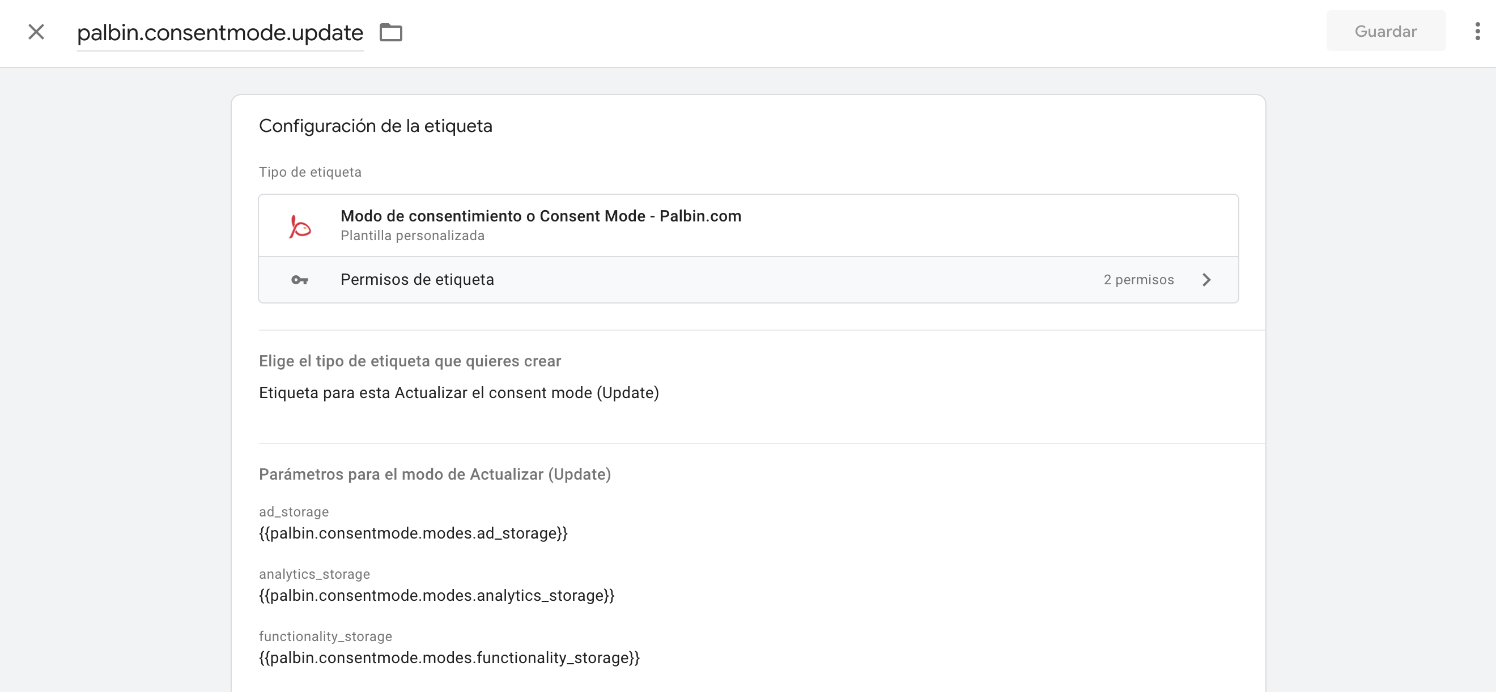Click 'Etiqueta para esta Actualizar el consent mode (Update)'
The height and width of the screenshot is (692, 1496).
pos(459,393)
